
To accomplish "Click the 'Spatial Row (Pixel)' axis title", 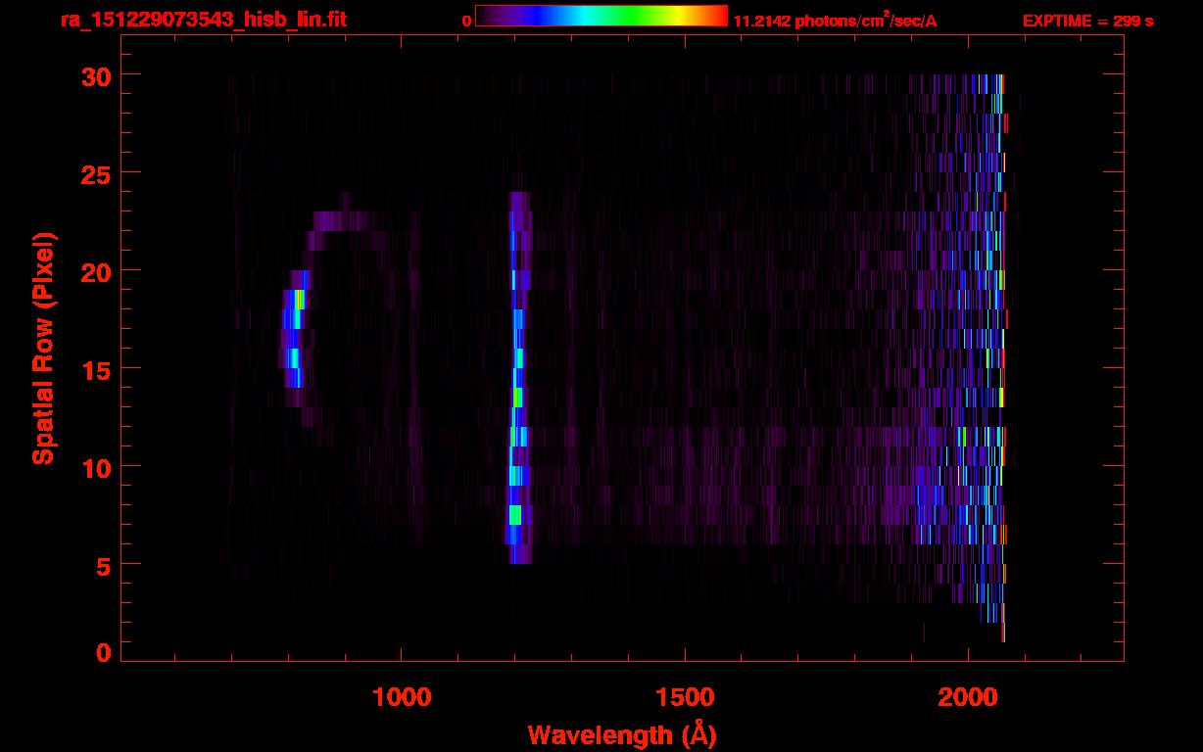I will (x=43, y=348).
